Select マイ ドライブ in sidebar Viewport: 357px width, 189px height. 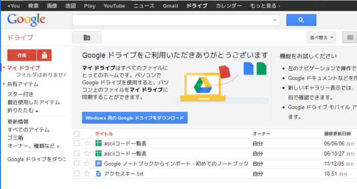pyautogui.click(x=23, y=68)
